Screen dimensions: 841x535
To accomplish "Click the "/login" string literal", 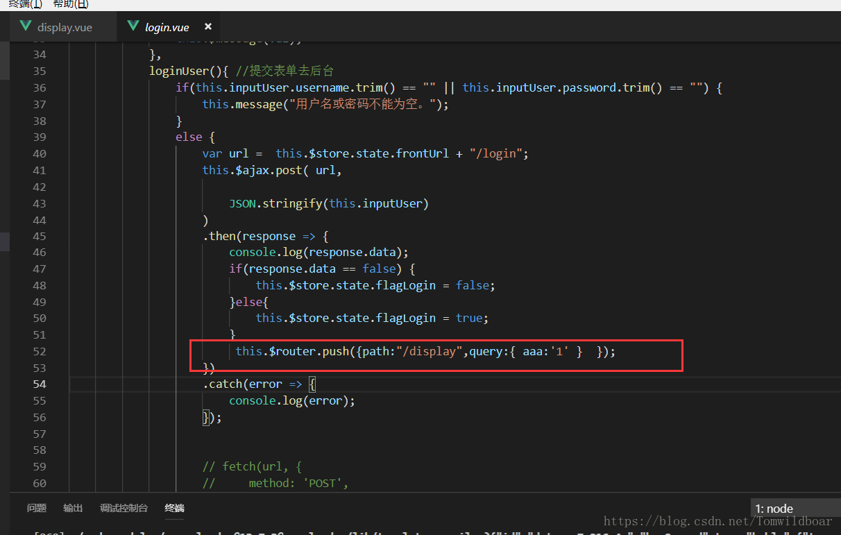I will click(x=495, y=153).
